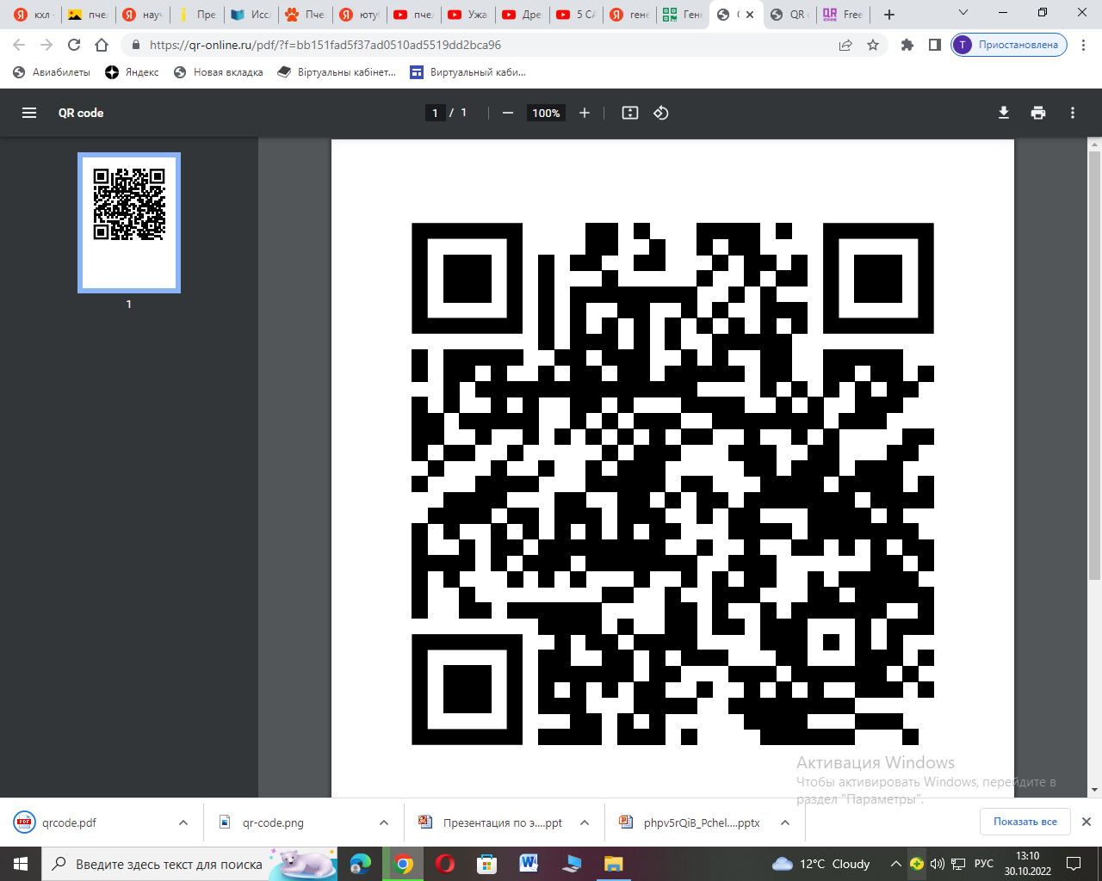Print the QR code PDF
1102x881 pixels.
[x=1038, y=113]
